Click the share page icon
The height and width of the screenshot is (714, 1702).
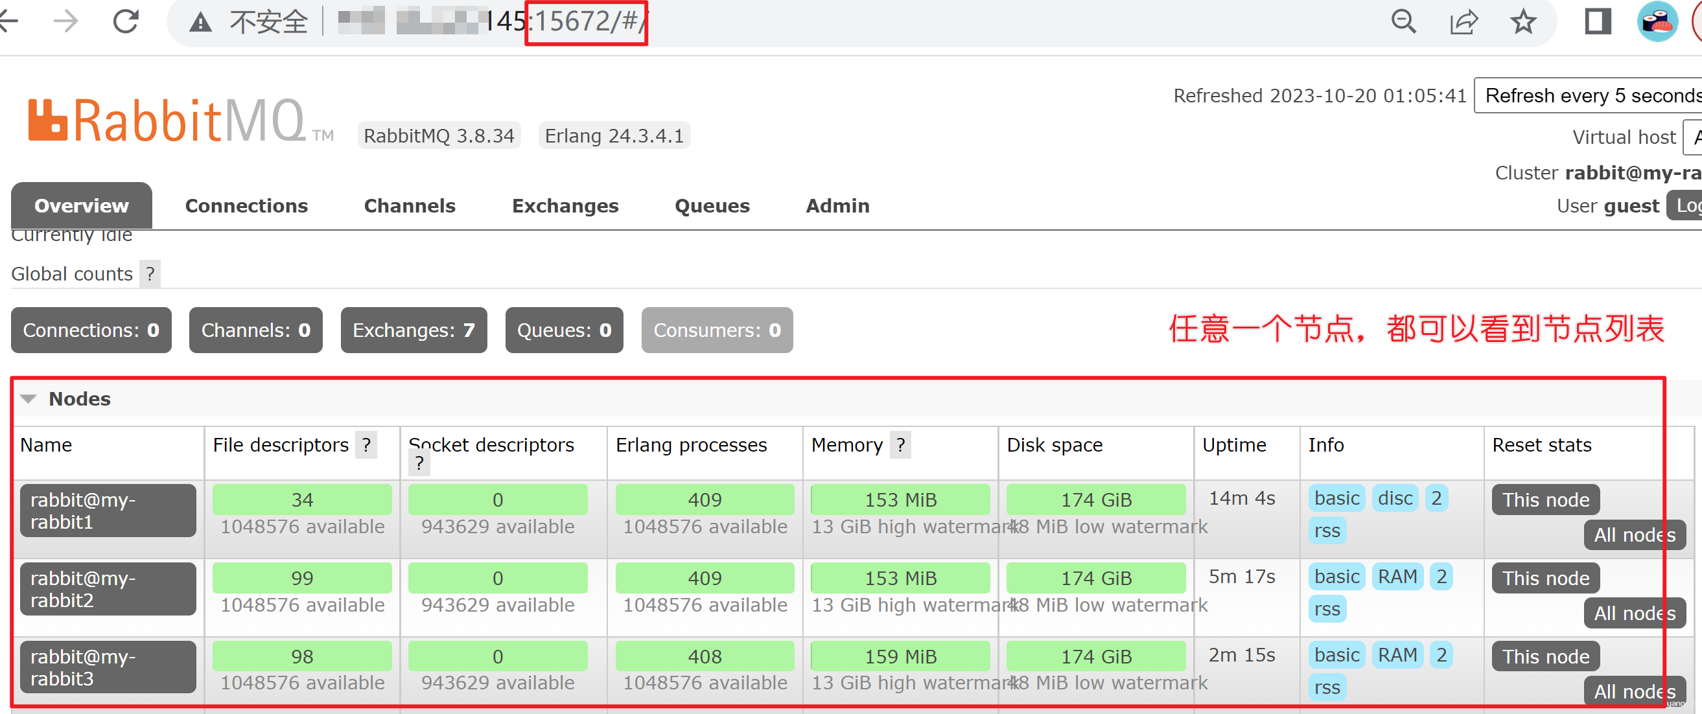(1463, 22)
